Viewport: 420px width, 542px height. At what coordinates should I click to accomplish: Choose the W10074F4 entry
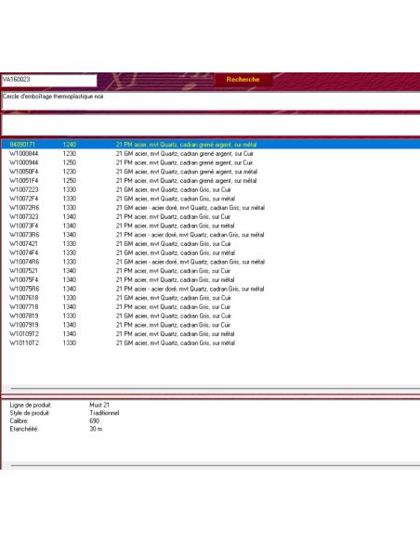click(211, 252)
